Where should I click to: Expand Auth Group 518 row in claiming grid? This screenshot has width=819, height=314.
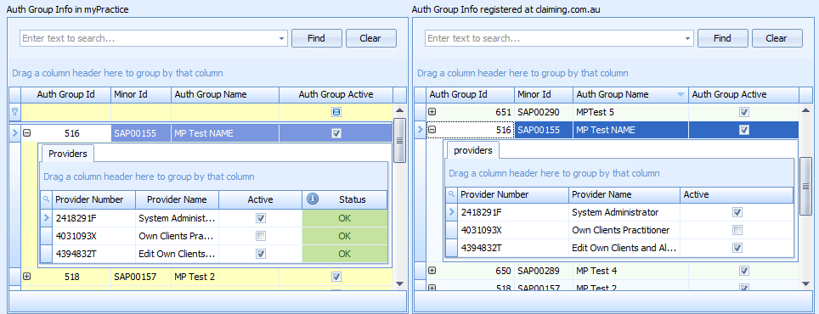point(432,288)
